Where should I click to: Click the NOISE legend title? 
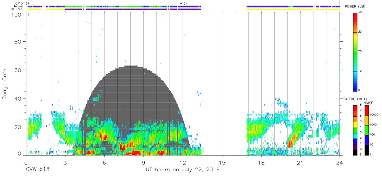[x=368, y=103]
